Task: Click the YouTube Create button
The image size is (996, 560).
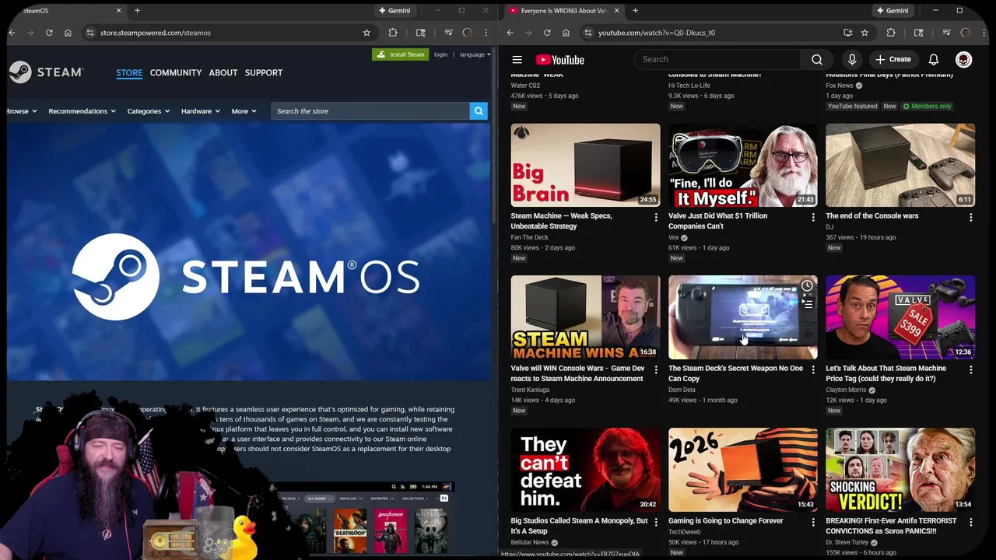Action: click(x=893, y=60)
